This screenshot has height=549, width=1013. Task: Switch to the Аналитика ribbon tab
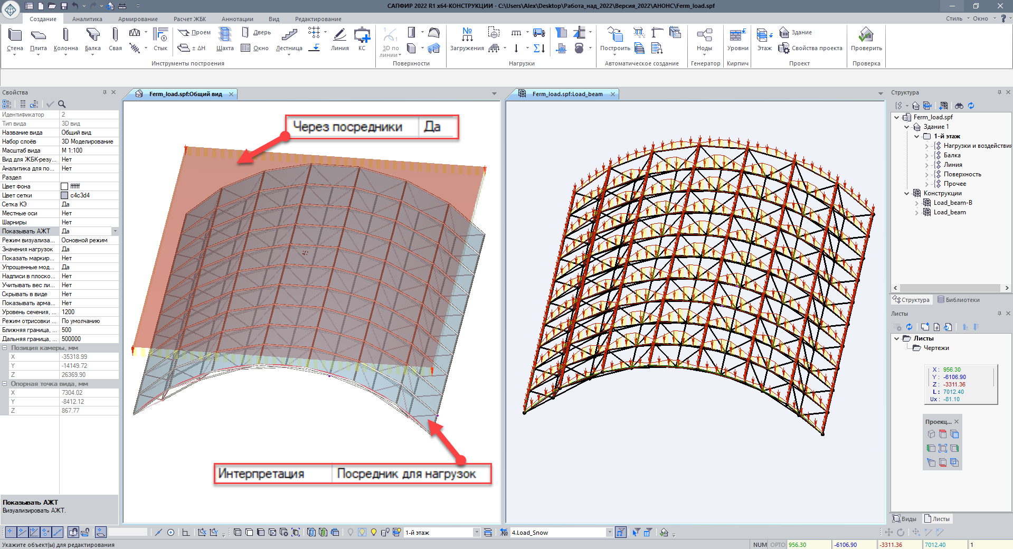[87, 19]
